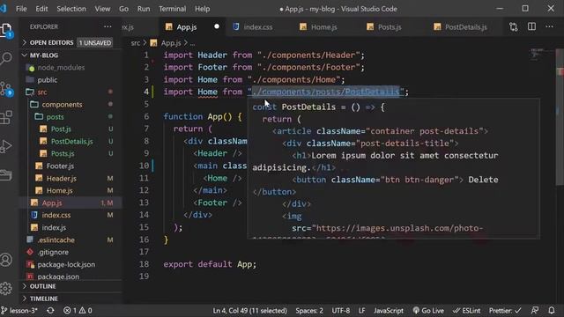This screenshot has height=317, width=564.
Task: Click the VS Code logo icon in the title bar
Action: (4, 9)
